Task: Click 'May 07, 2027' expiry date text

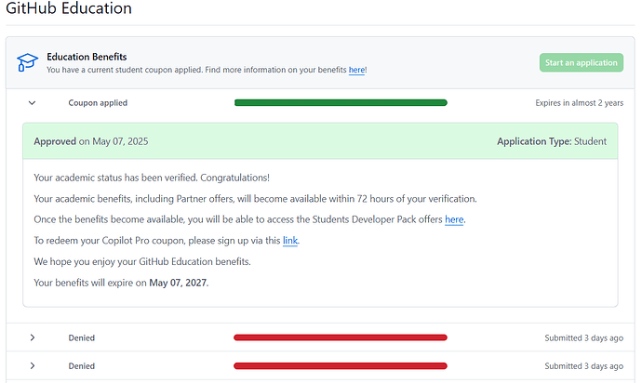Action: [178, 283]
